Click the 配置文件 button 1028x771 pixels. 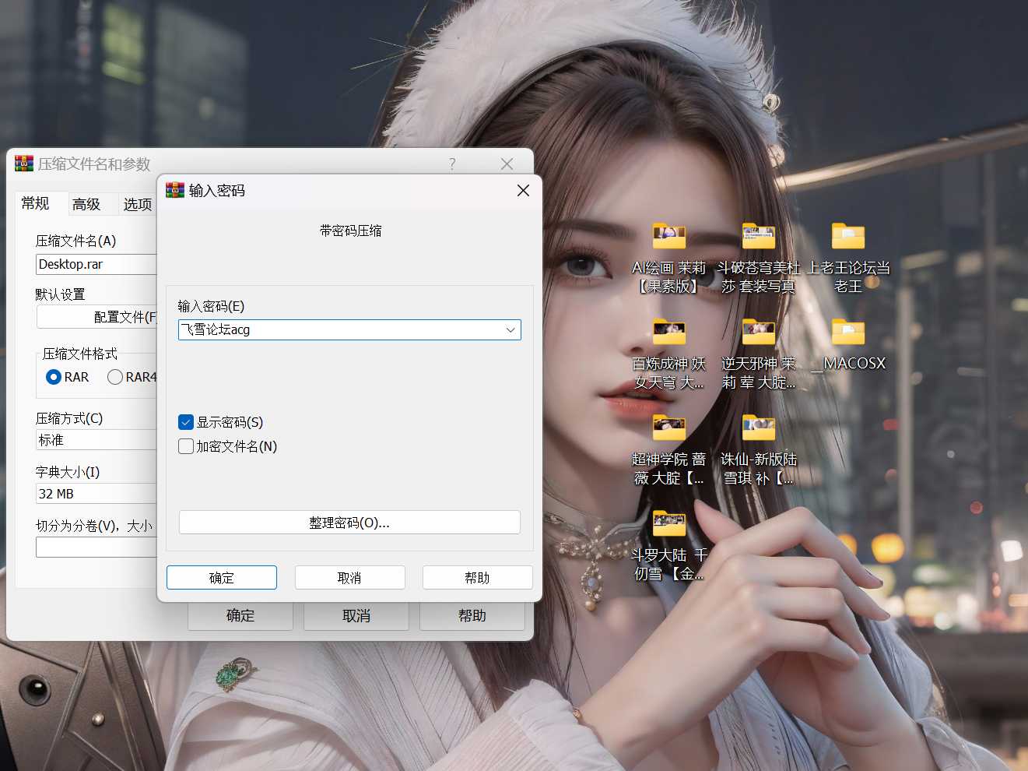tap(97, 317)
